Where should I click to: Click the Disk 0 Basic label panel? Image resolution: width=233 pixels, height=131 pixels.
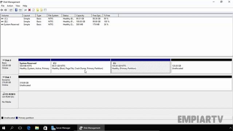tap(9, 65)
